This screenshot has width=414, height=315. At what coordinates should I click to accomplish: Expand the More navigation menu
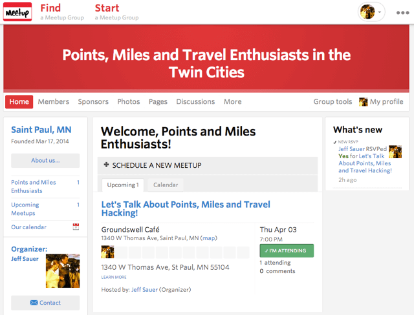point(232,101)
